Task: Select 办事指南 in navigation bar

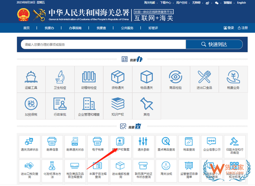Action: coord(75,28)
